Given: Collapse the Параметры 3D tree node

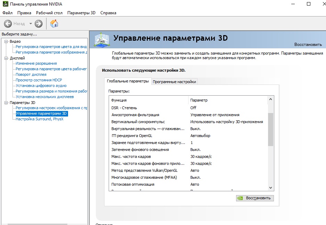Looking at the screenshot, I should 6,103.
